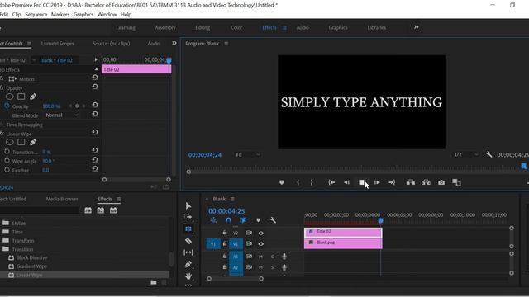This screenshot has width=529, height=297.
Task: Step forward one frame
Action: [x=377, y=182]
